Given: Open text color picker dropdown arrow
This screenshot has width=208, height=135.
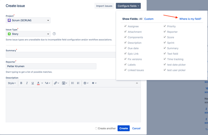Looking at the screenshot, I should [42, 83].
